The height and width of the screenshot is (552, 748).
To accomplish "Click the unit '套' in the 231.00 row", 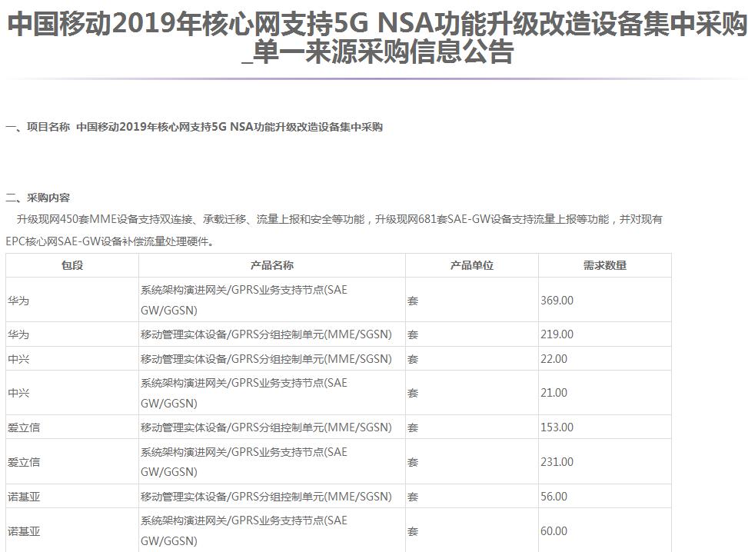I will [413, 462].
